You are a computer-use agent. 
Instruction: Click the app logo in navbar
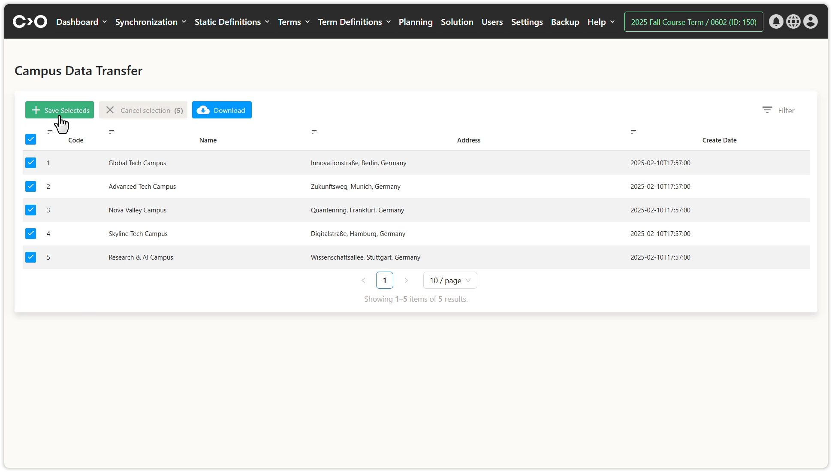(x=30, y=21)
